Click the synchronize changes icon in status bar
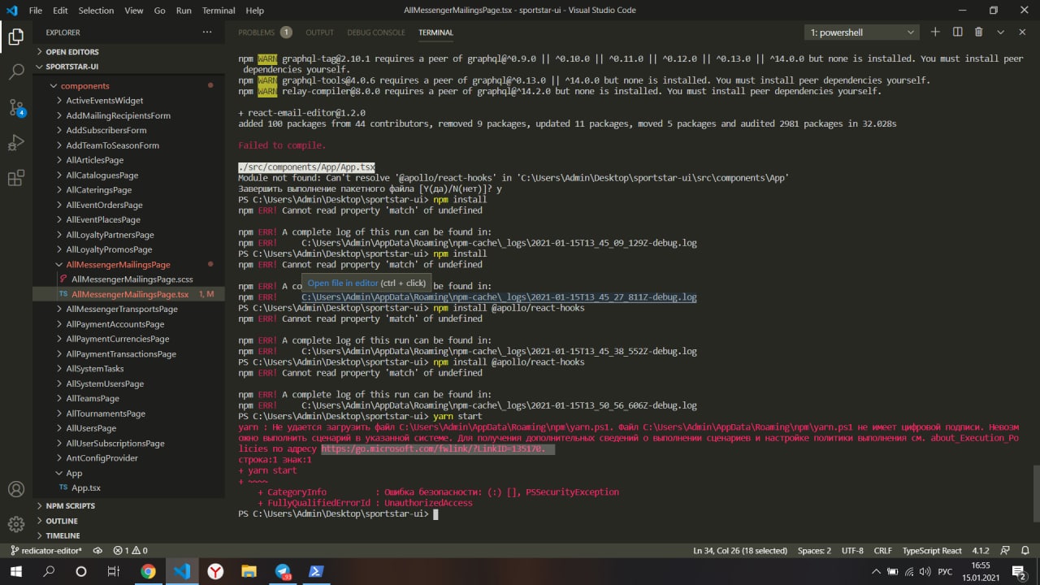The image size is (1040, 585). pos(97,550)
